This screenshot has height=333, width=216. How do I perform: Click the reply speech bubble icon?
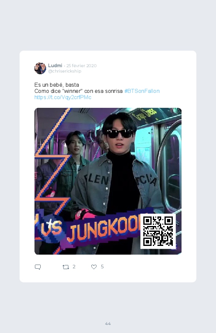(x=38, y=267)
